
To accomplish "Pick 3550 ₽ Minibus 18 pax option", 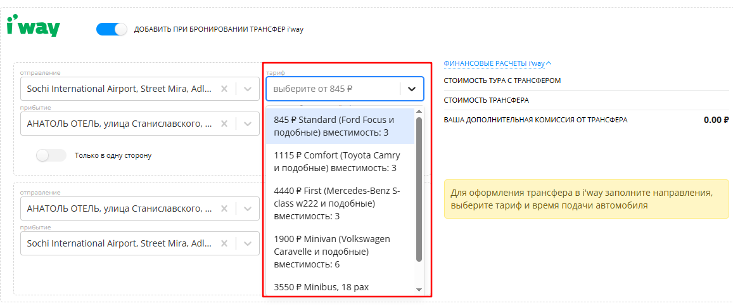I will click(340, 286).
